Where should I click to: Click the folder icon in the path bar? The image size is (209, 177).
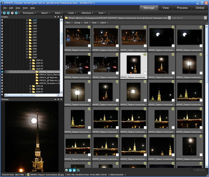click(66, 18)
